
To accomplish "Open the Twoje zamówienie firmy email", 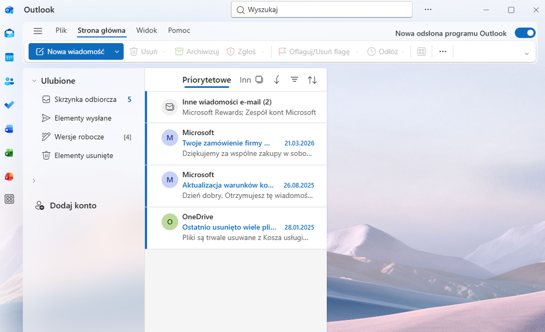I will click(x=236, y=144).
